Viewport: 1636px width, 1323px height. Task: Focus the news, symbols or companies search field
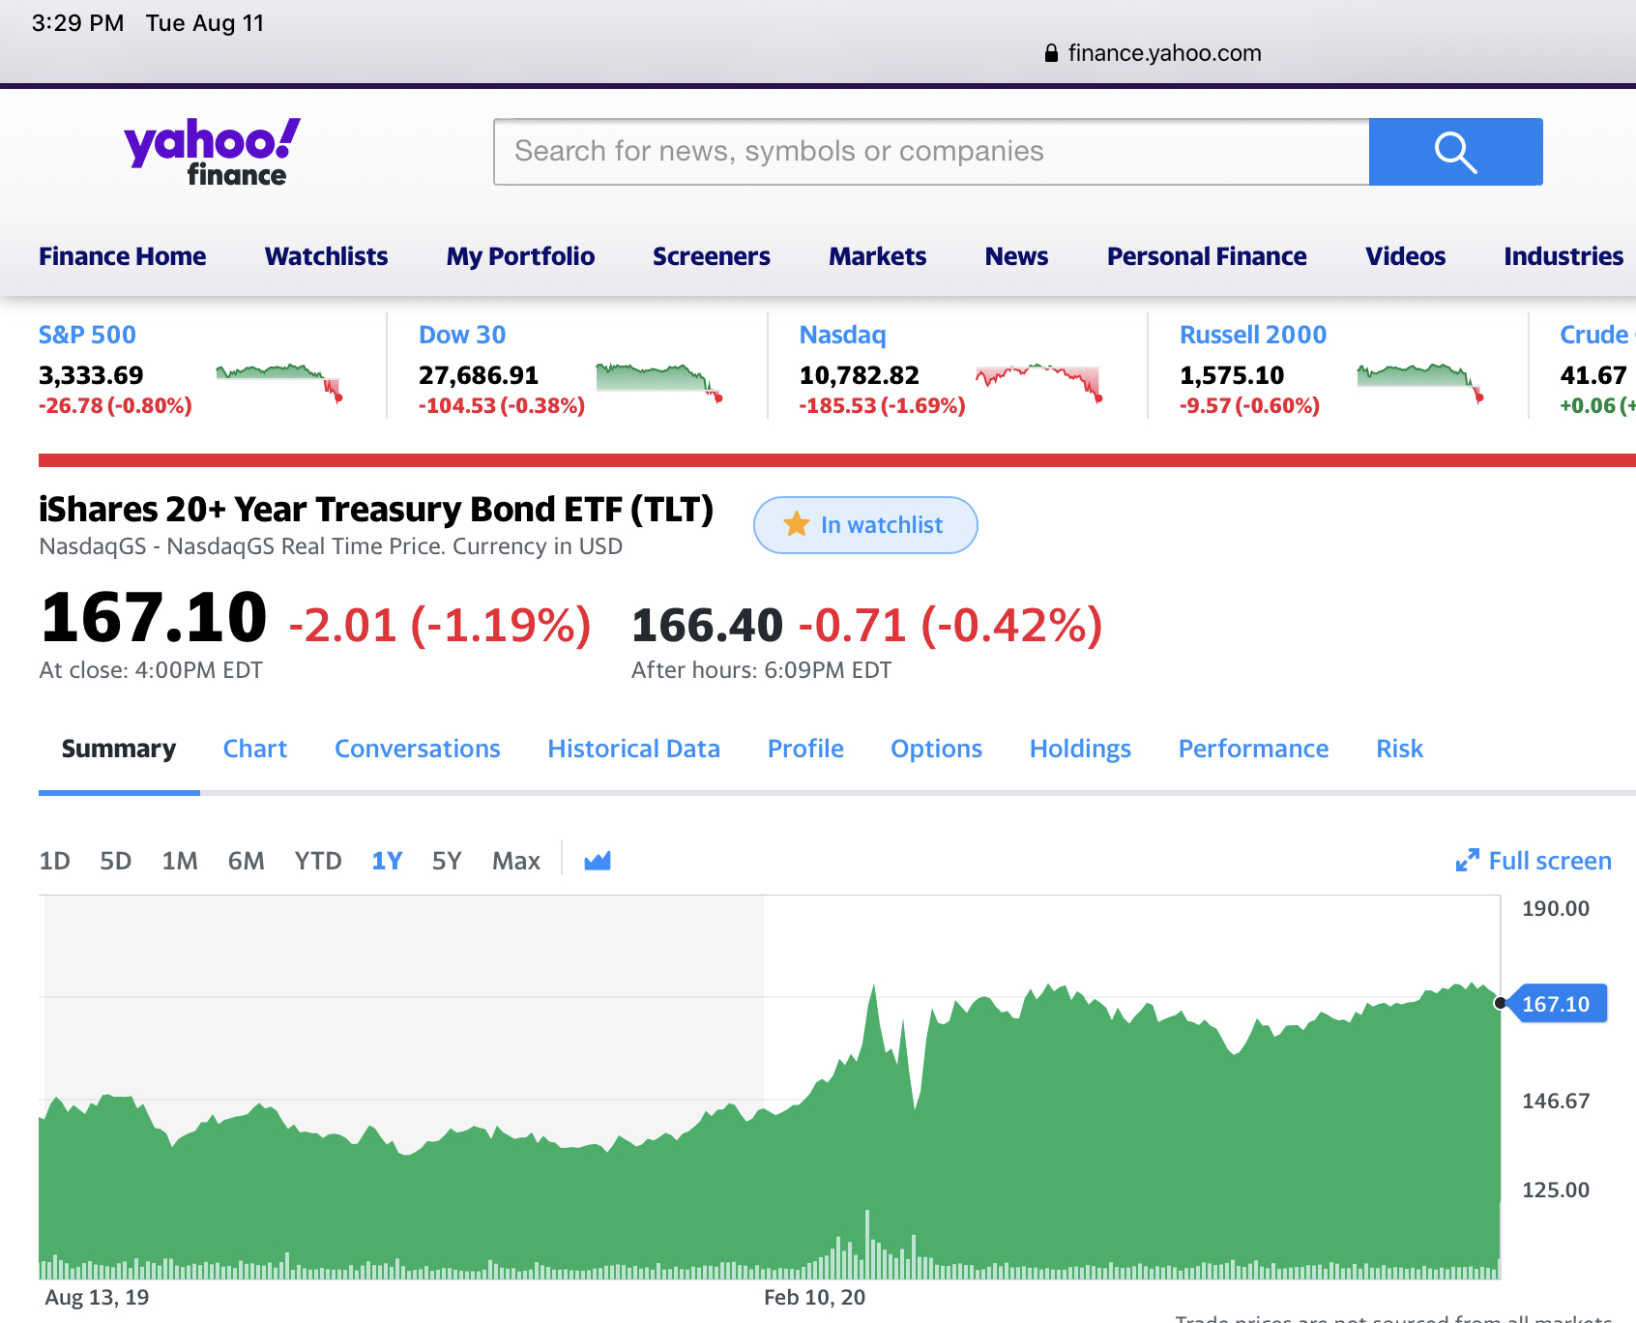pos(932,152)
